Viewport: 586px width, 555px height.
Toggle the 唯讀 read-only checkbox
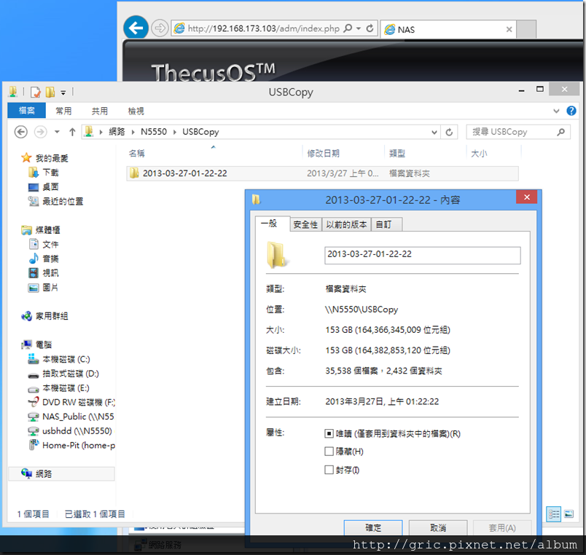tap(329, 433)
